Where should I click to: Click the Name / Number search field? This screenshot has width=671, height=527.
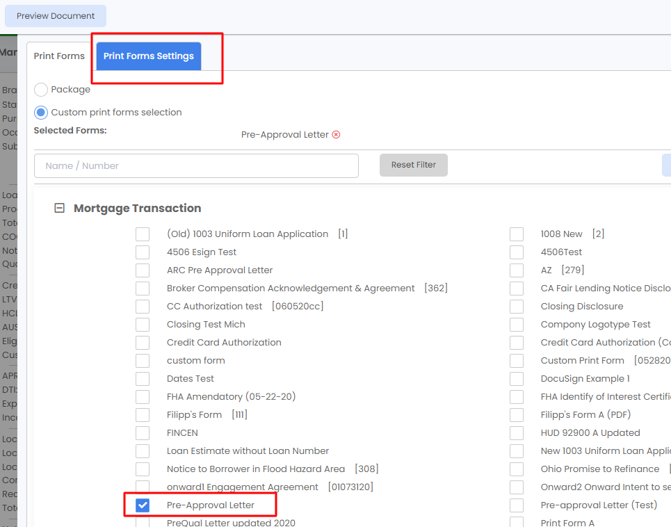[196, 165]
